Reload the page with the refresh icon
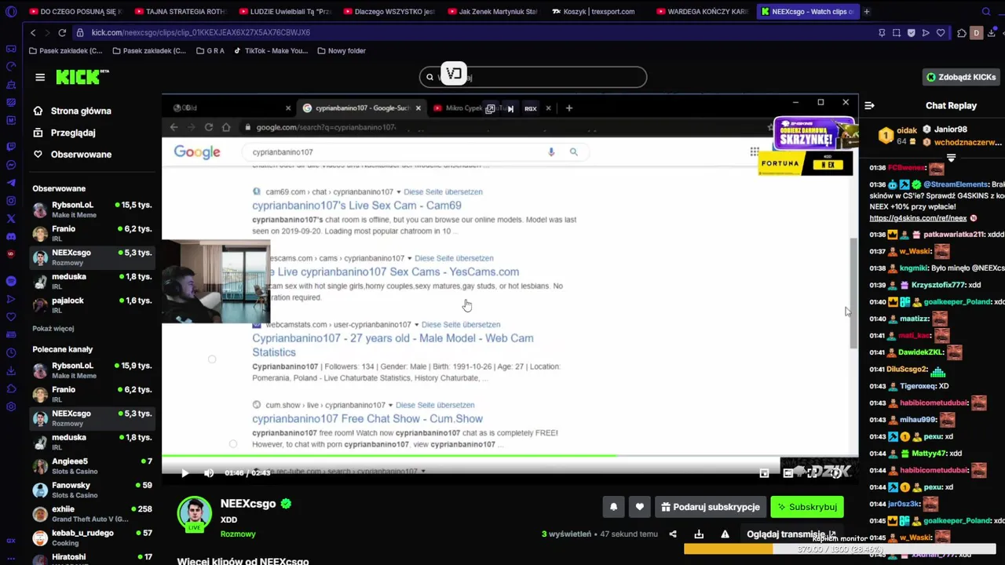This screenshot has width=1005, height=565. coord(62,33)
